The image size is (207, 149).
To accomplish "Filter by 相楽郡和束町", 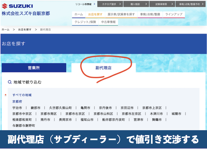I will tap(22, 120).
